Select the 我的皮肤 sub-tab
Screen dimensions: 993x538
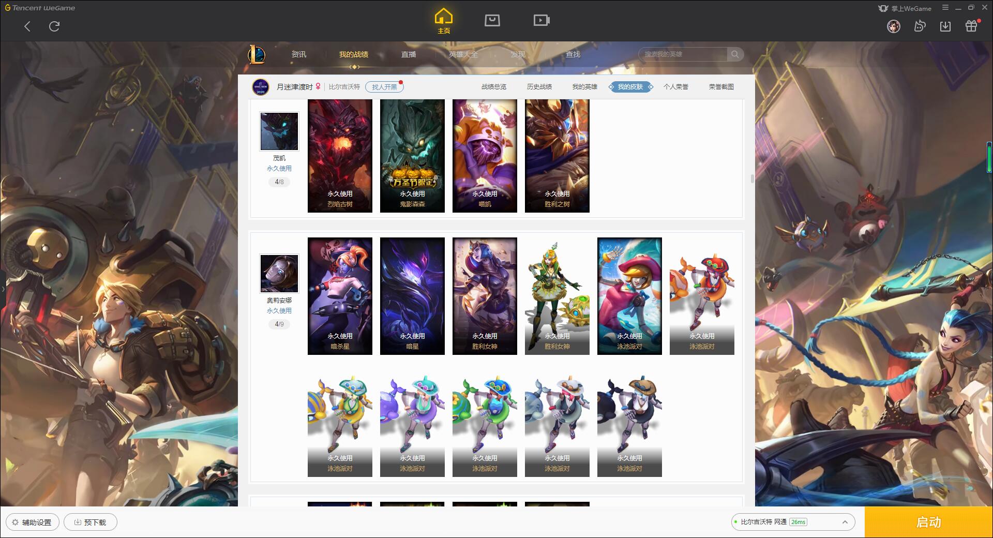pos(630,87)
